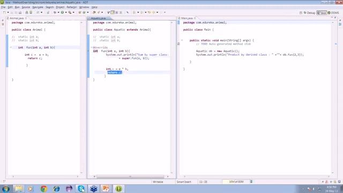The image size is (343, 193).
Task: Collapse the @Override fold in Aquatic.java
Action: [x=92, y=47]
